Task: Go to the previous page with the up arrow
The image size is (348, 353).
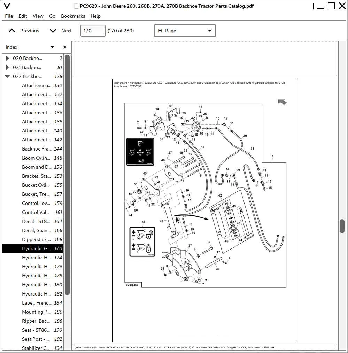Action: (12, 31)
